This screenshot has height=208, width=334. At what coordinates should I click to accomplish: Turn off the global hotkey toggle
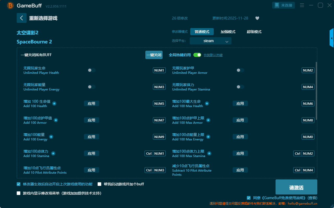pyautogui.click(x=197, y=55)
